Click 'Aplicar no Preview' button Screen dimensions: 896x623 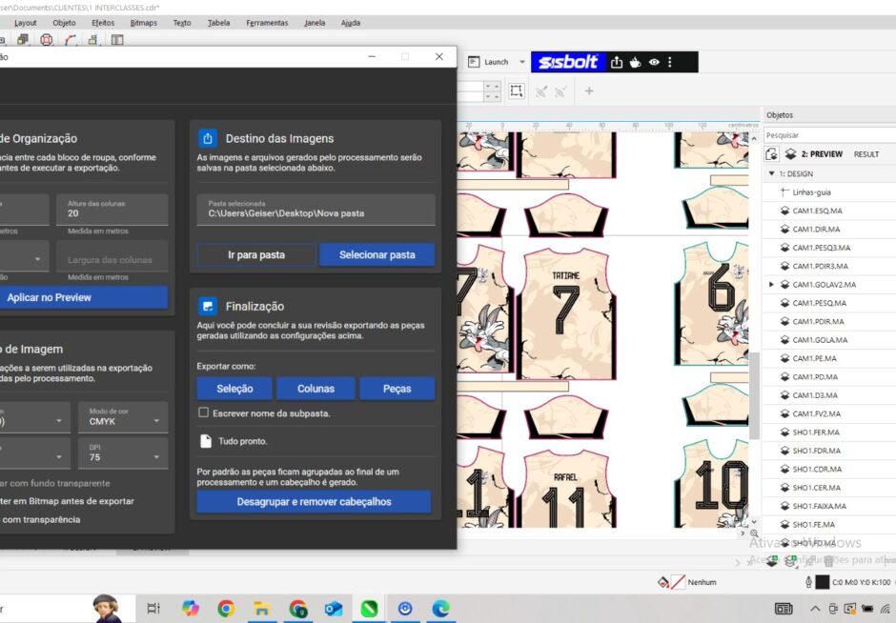coord(84,297)
